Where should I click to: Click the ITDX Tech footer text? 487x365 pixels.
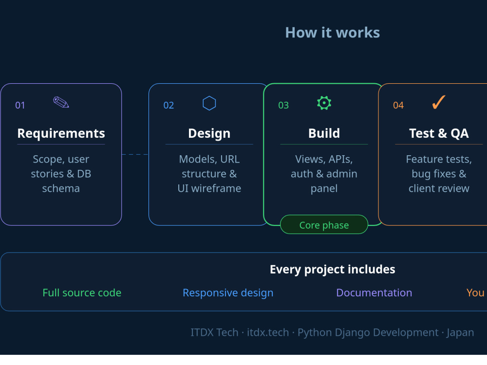(x=332, y=332)
